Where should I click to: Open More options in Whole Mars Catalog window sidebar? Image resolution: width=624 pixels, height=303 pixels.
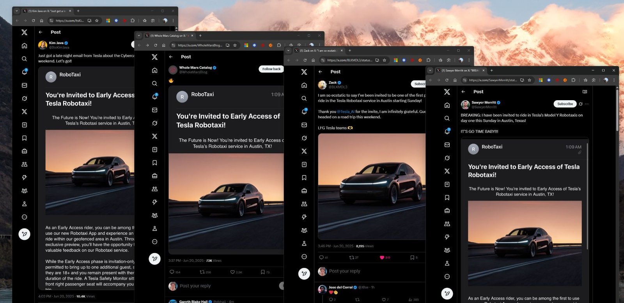(x=155, y=242)
